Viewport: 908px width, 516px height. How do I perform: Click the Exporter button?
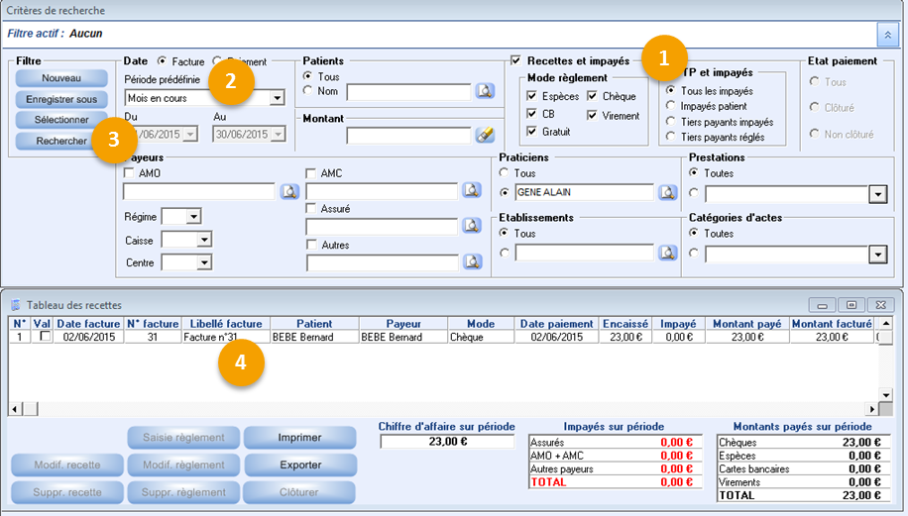pos(300,465)
